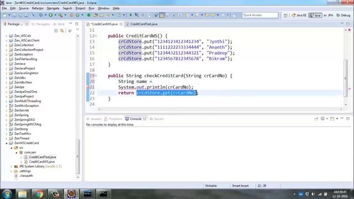Viewport: 354px width, 199px height.
Task: Click the Open Perspective icon
Action: pos(285,15)
